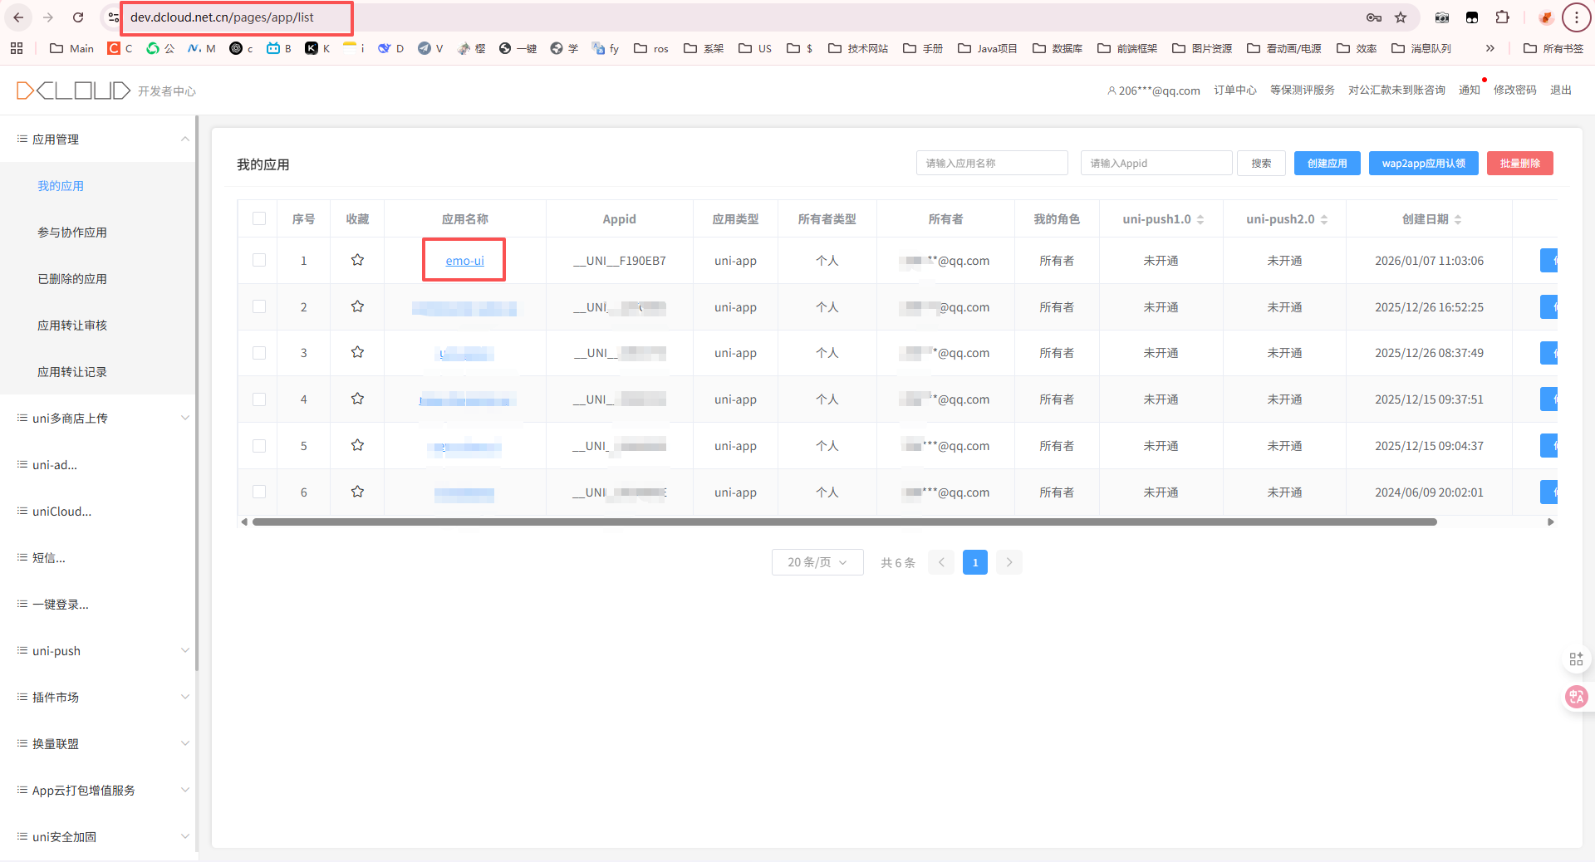This screenshot has width=1595, height=862.
Task: Open 参与协作应用 in the sidebar
Action: pyautogui.click(x=72, y=233)
